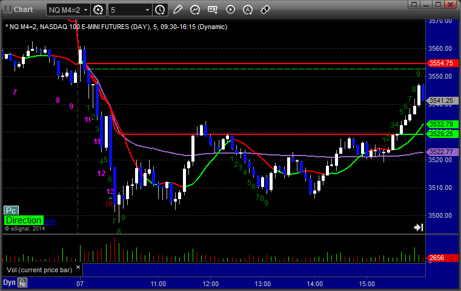461x291 pixels.
Task: Click the bar replay play icon
Action: click(x=230, y=10)
